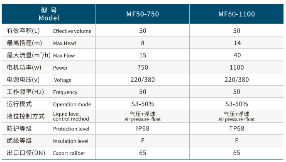The width and height of the screenshot is (286, 162).
Task: Select the Max.Head value 14
Action: 237,43
